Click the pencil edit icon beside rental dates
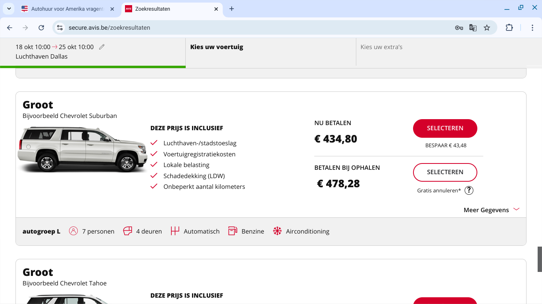This screenshot has width=542, height=304. point(102,47)
